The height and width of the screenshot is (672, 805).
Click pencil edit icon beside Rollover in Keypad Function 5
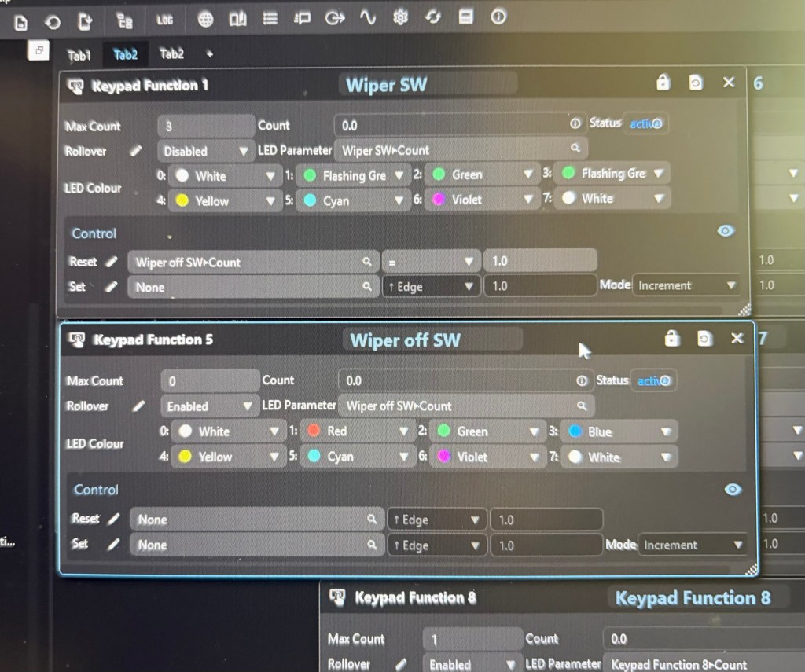click(139, 406)
